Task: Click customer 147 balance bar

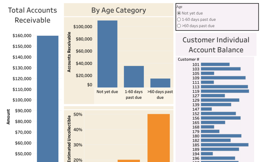Action: point(206,109)
